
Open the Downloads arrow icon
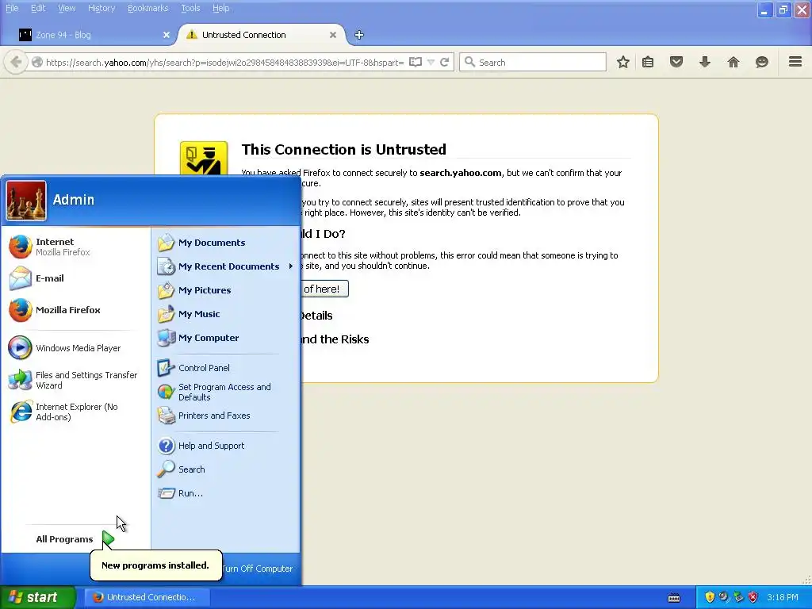tap(705, 62)
